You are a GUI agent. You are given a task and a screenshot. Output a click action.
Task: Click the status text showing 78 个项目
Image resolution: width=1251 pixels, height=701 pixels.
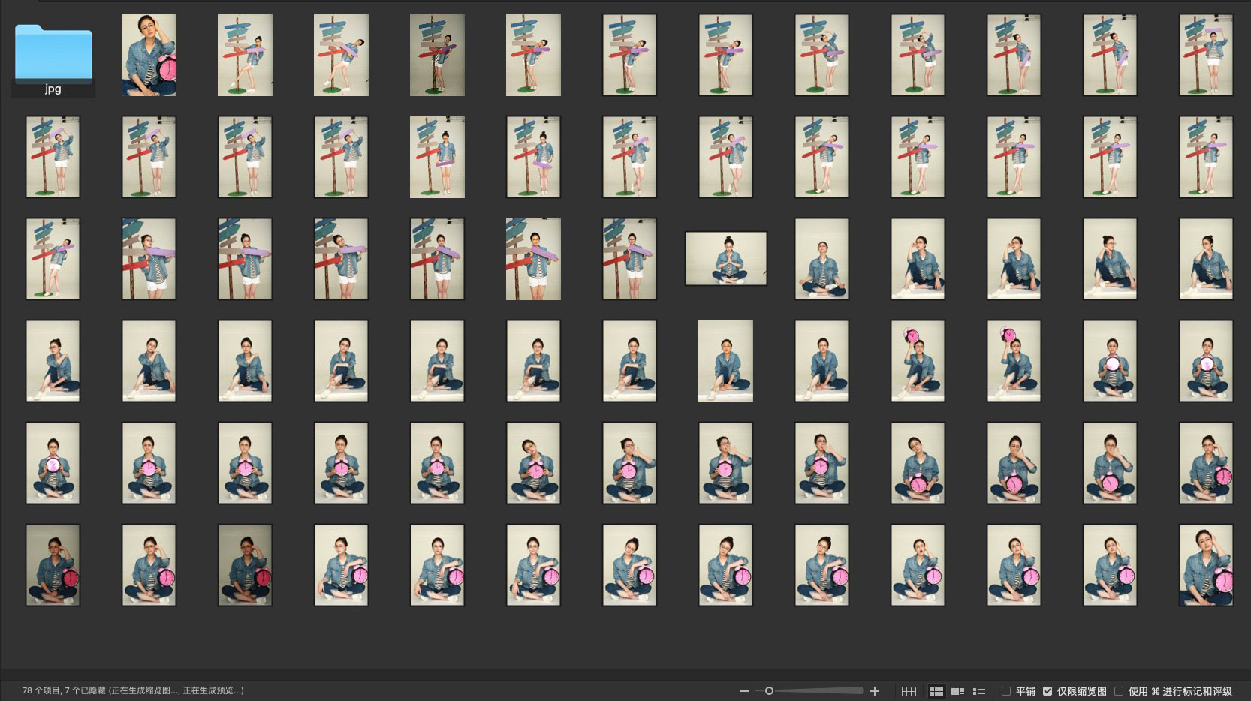pyautogui.click(x=133, y=690)
